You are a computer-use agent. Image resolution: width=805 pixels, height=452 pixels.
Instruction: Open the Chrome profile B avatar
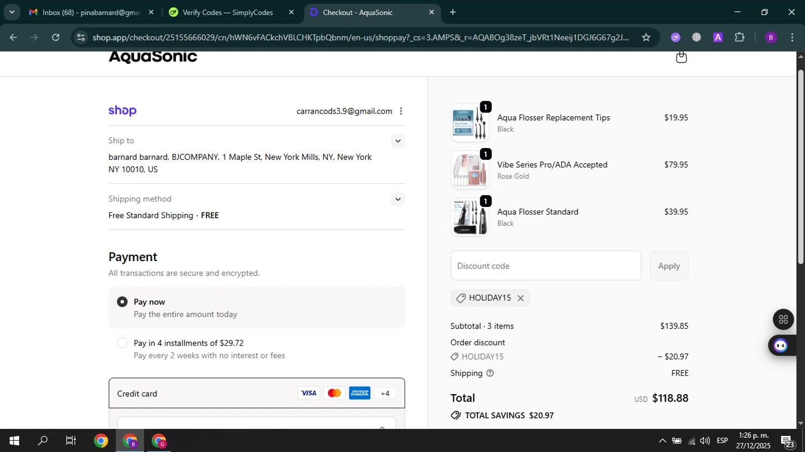pyautogui.click(x=771, y=37)
